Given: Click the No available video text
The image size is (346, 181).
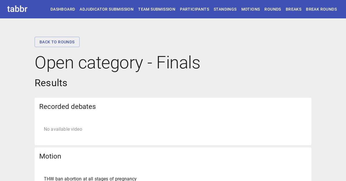Looking at the screenshot, I should (x=63, y=129).
